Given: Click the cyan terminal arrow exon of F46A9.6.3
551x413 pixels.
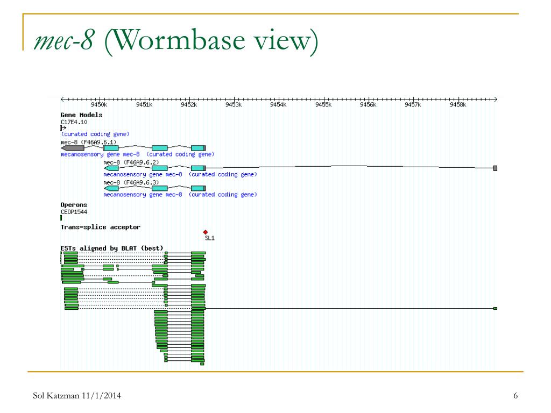Looking at the screenshot, I should click(x=111, y=188).
